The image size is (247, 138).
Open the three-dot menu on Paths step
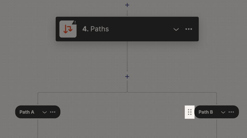(x=188, y=29)
